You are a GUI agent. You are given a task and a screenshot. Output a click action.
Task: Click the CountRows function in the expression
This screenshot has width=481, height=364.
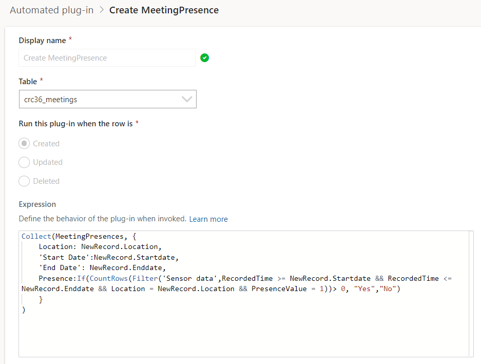(109, 278)
